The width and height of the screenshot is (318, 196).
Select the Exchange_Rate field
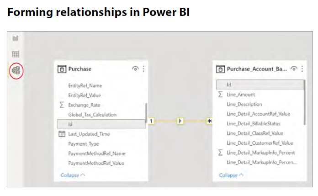tap(84, 105)
